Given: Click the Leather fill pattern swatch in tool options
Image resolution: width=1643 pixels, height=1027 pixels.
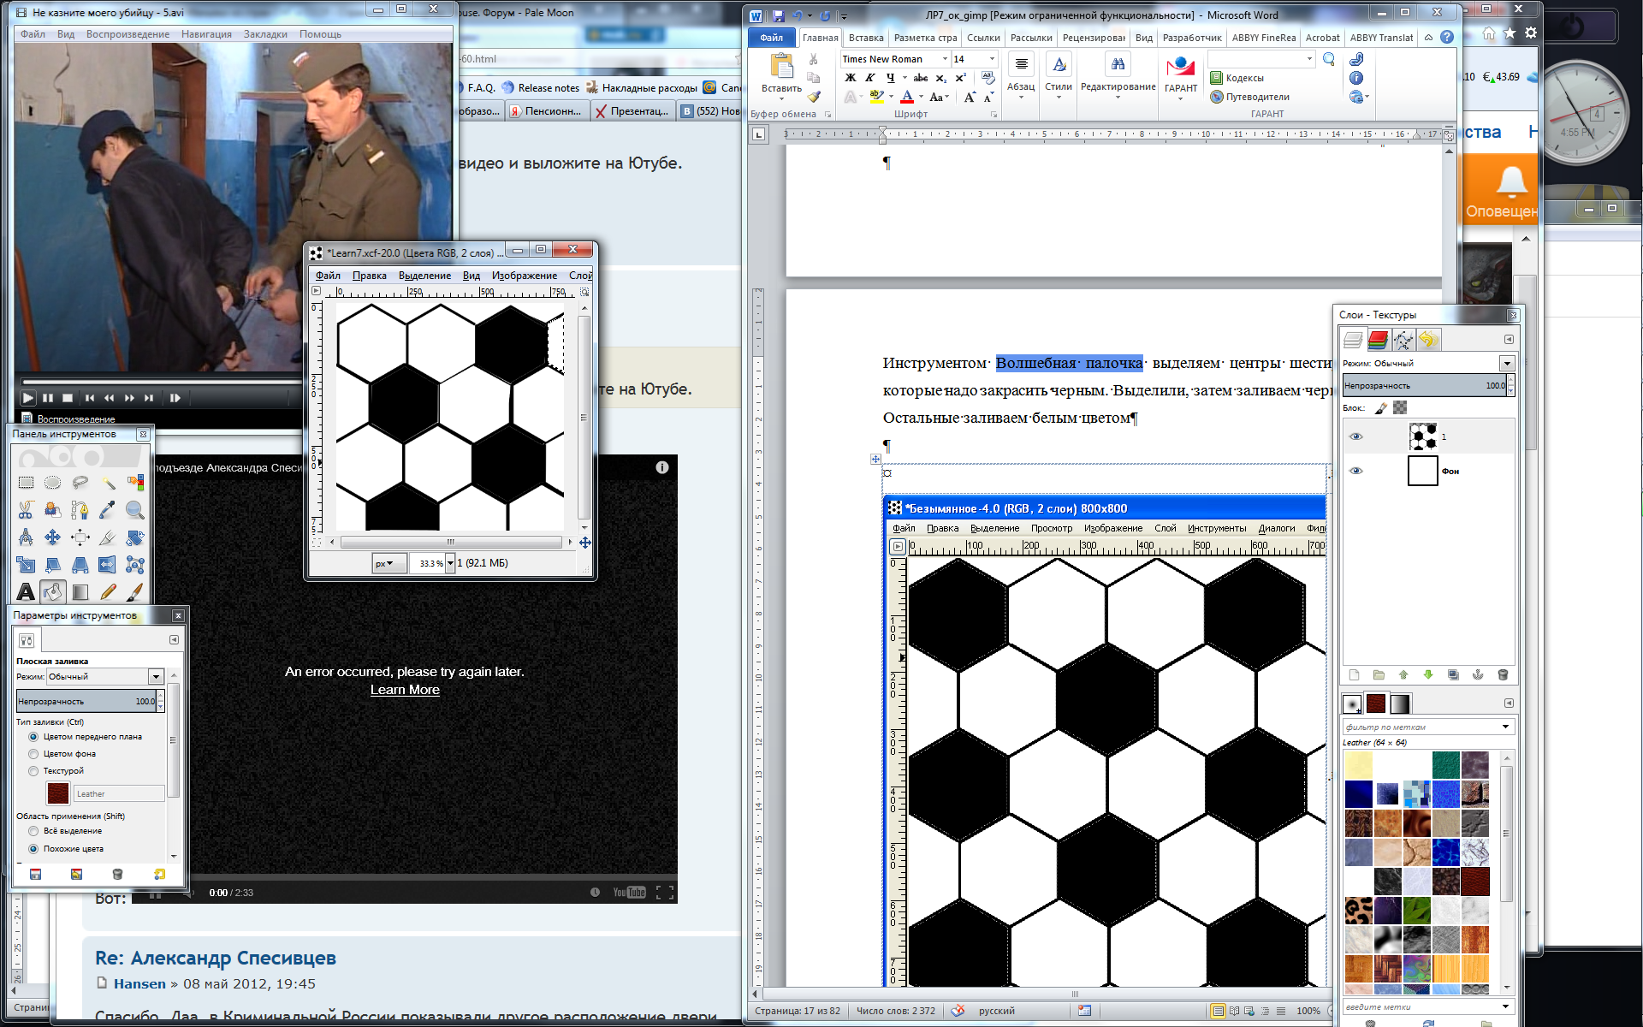Looking at the screenshot, I should (x=57, y=793).
